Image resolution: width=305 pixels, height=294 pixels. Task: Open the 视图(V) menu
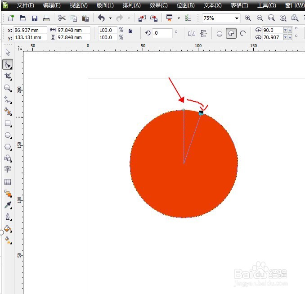click(78, 5)
